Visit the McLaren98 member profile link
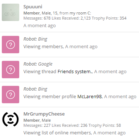 90,97
